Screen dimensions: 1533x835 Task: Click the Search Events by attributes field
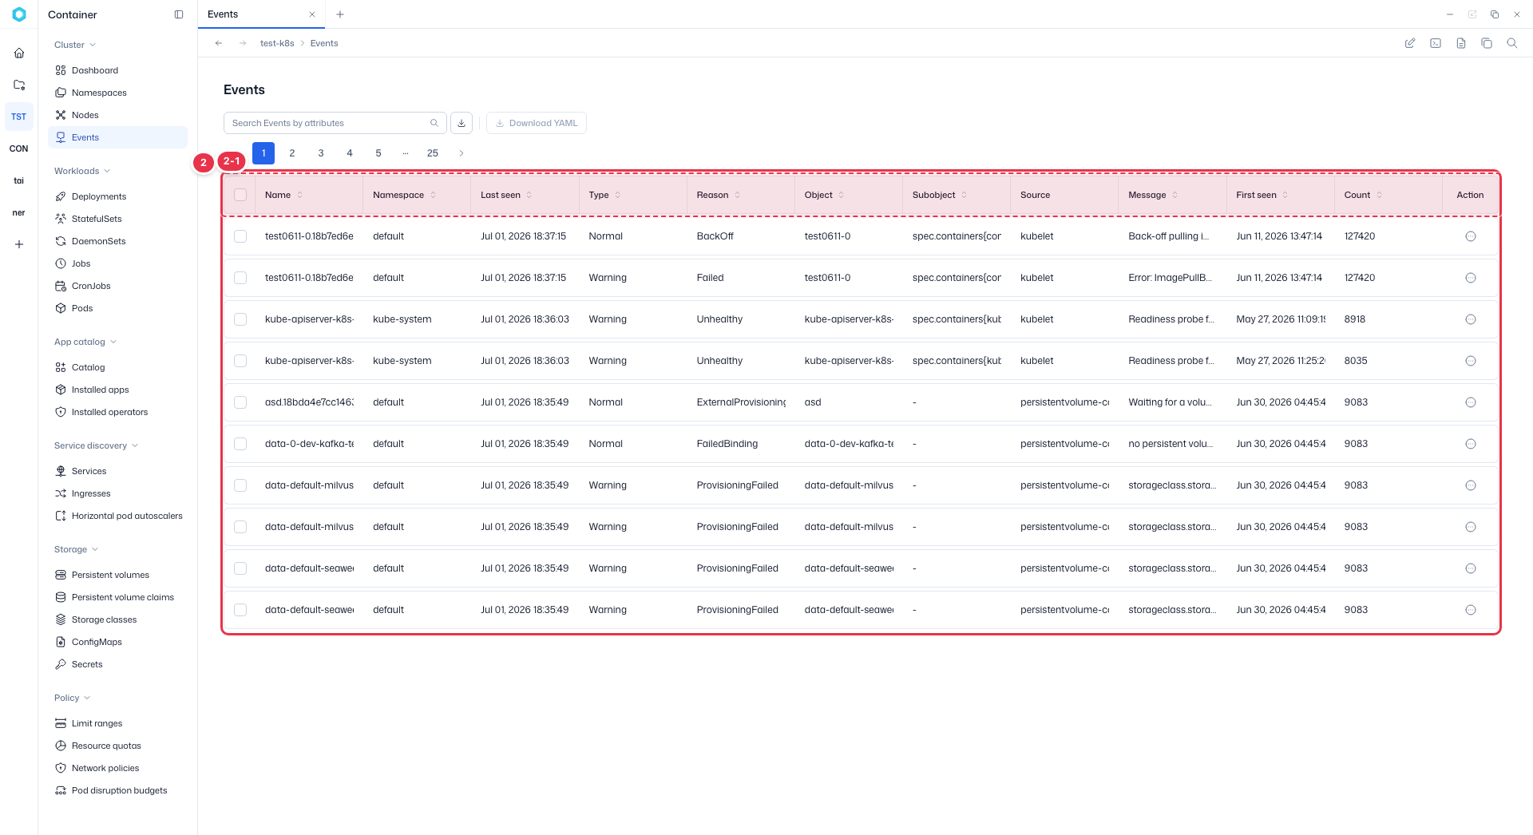[x=335, y=123]
